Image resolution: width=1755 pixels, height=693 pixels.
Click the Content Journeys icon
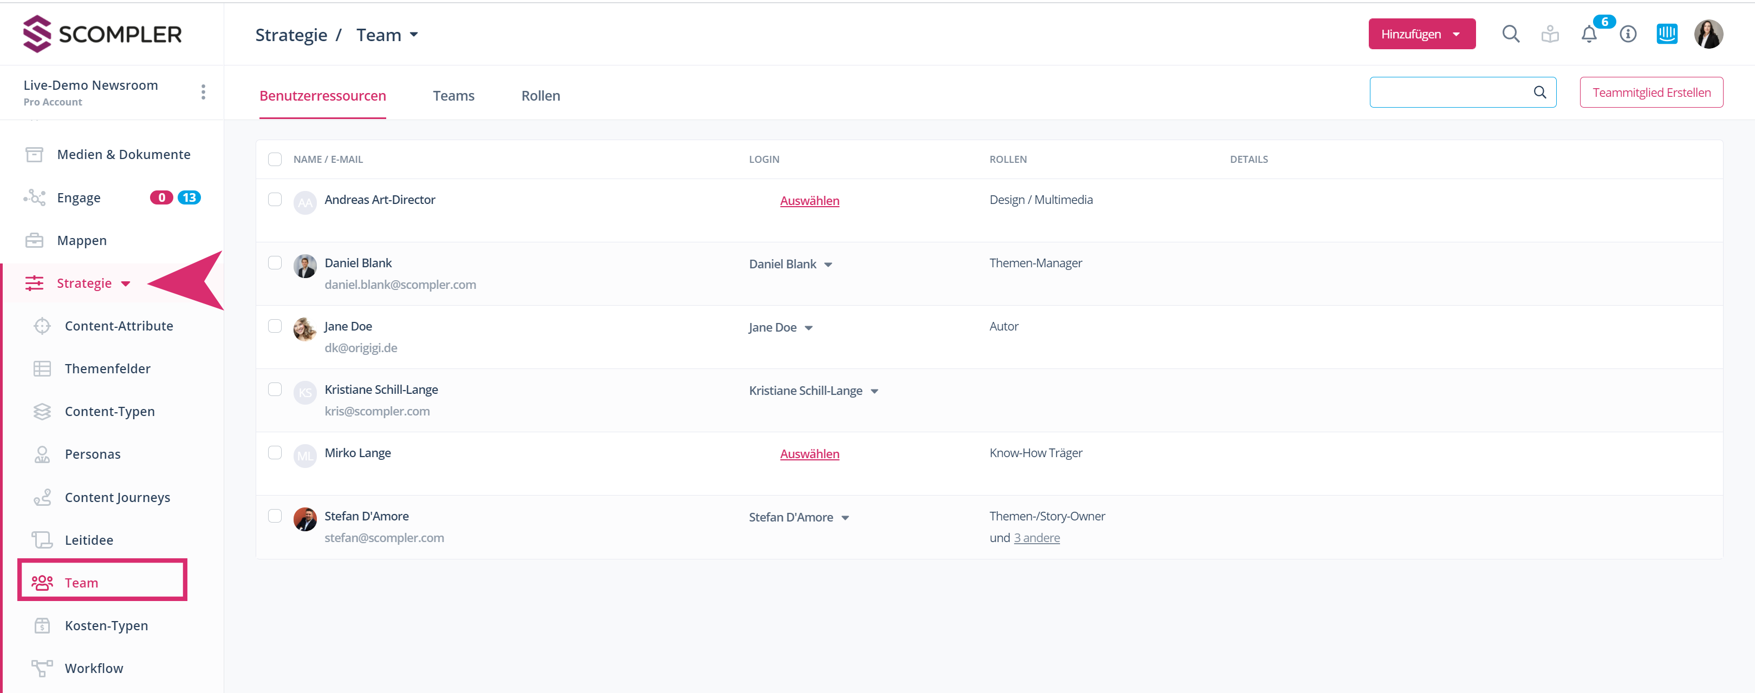click(42, 498)
